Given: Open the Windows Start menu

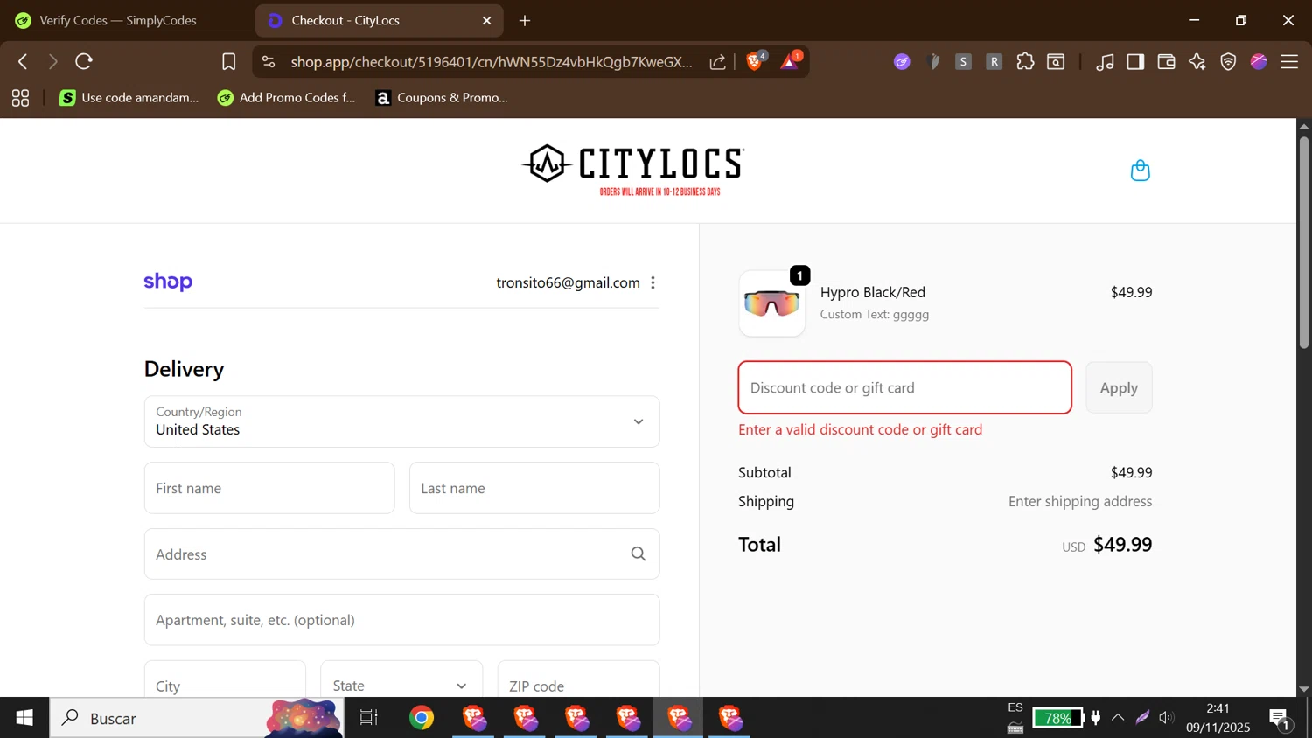Looking at the screenshot, I should tap(24, 718).
